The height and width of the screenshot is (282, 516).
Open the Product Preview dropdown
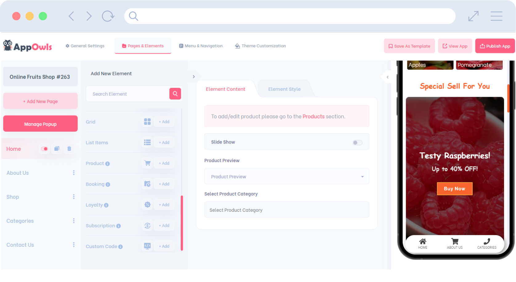click(x=286, y=176)
